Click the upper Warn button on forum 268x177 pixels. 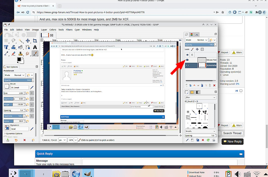(x=237, y=52)
